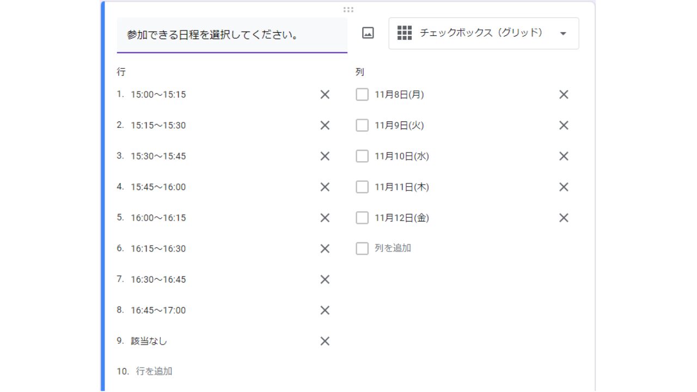
Task: Open the チェックボックス（グリッド） question type dropdown
Action: [x=484, y=33]
